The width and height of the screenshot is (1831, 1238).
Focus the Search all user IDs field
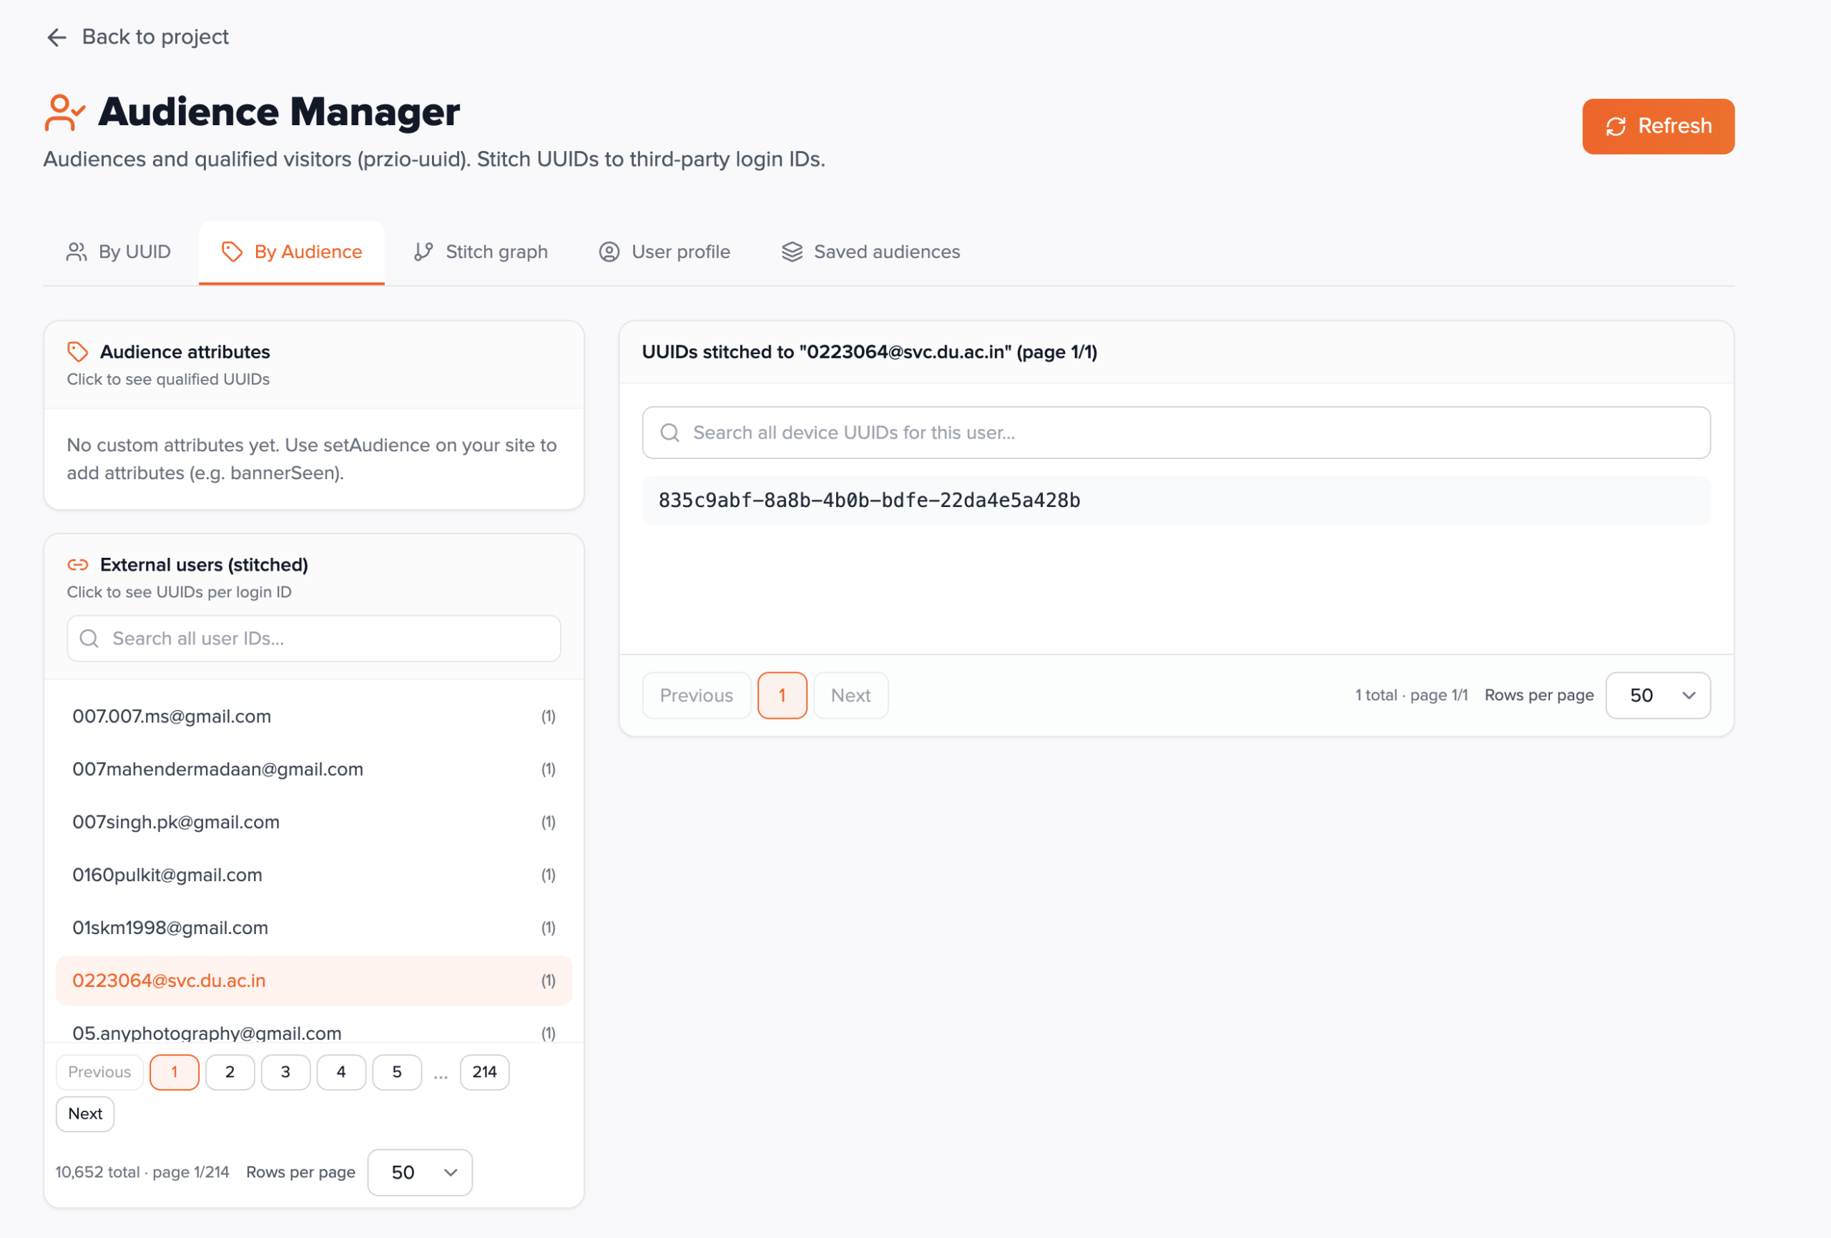(x=331, y=638)
